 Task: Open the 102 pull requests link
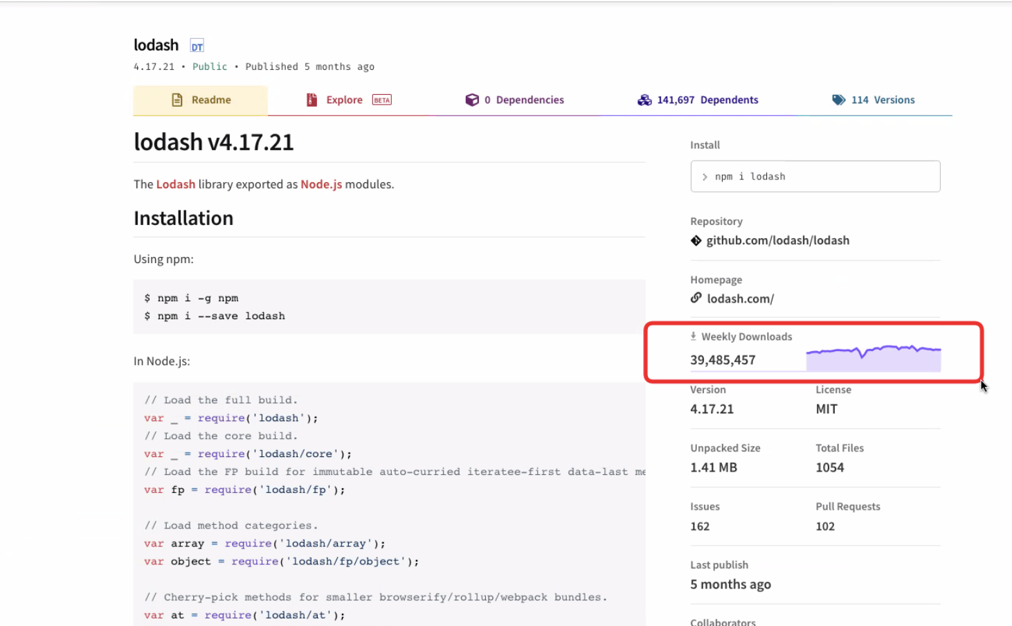[x=825, y=526]
